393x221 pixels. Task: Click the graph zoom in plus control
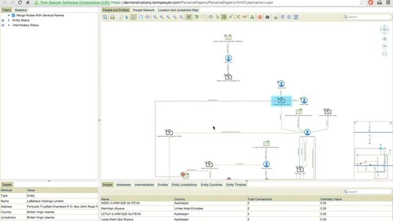coord(384,39)
